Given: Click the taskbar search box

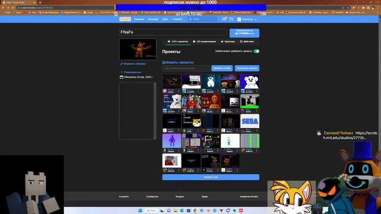Looking at the screenshot, I should point(151,210).
